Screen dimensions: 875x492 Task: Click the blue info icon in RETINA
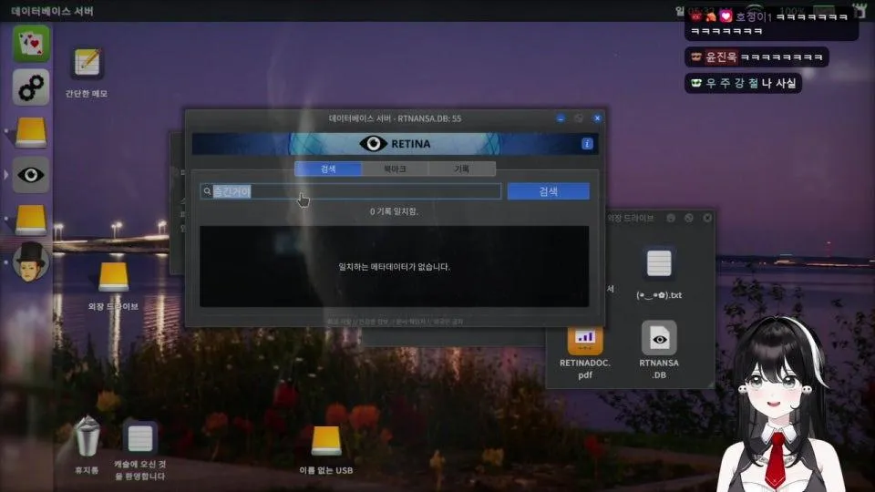[587, 144]
